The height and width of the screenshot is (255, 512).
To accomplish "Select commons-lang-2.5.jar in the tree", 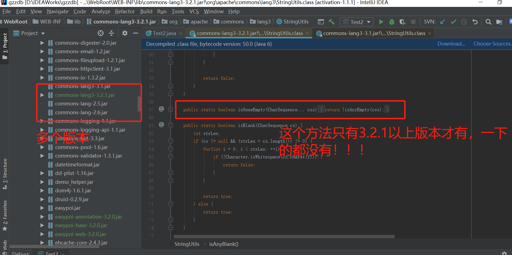I will point(81,103).
